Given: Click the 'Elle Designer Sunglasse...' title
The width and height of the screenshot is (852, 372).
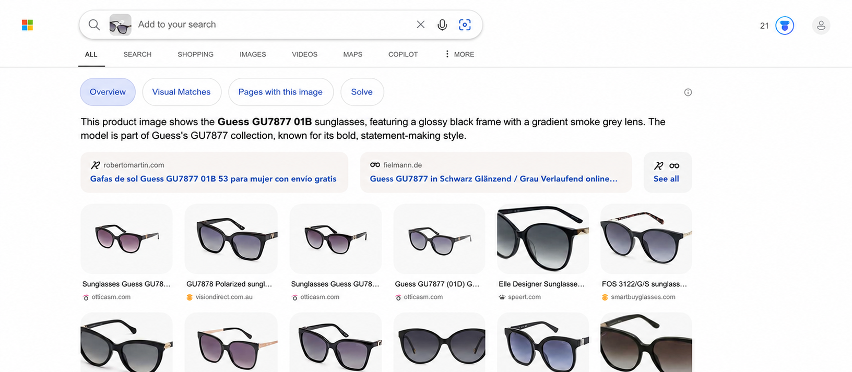Looking at the screenshot, I should pyautogui.click(x=541, y=284).
